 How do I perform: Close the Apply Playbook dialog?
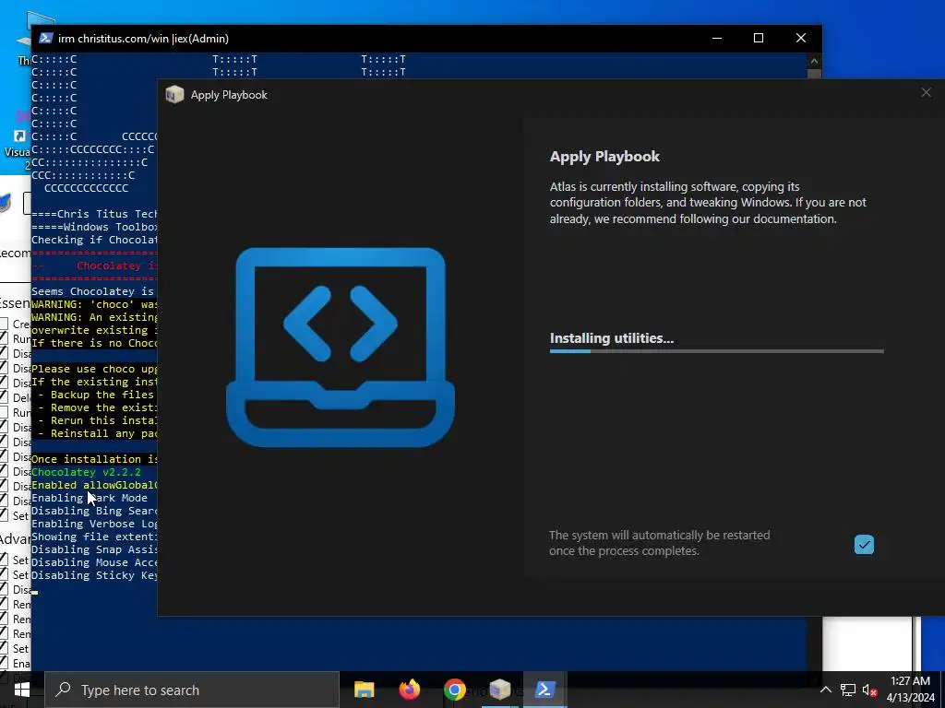(926, 93)
